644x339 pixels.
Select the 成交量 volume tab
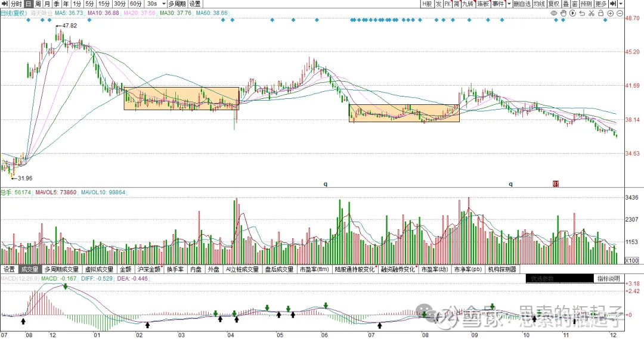(30, 269)
